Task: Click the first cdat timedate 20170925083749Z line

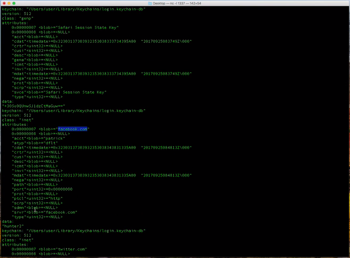Action: click(102, 42)
